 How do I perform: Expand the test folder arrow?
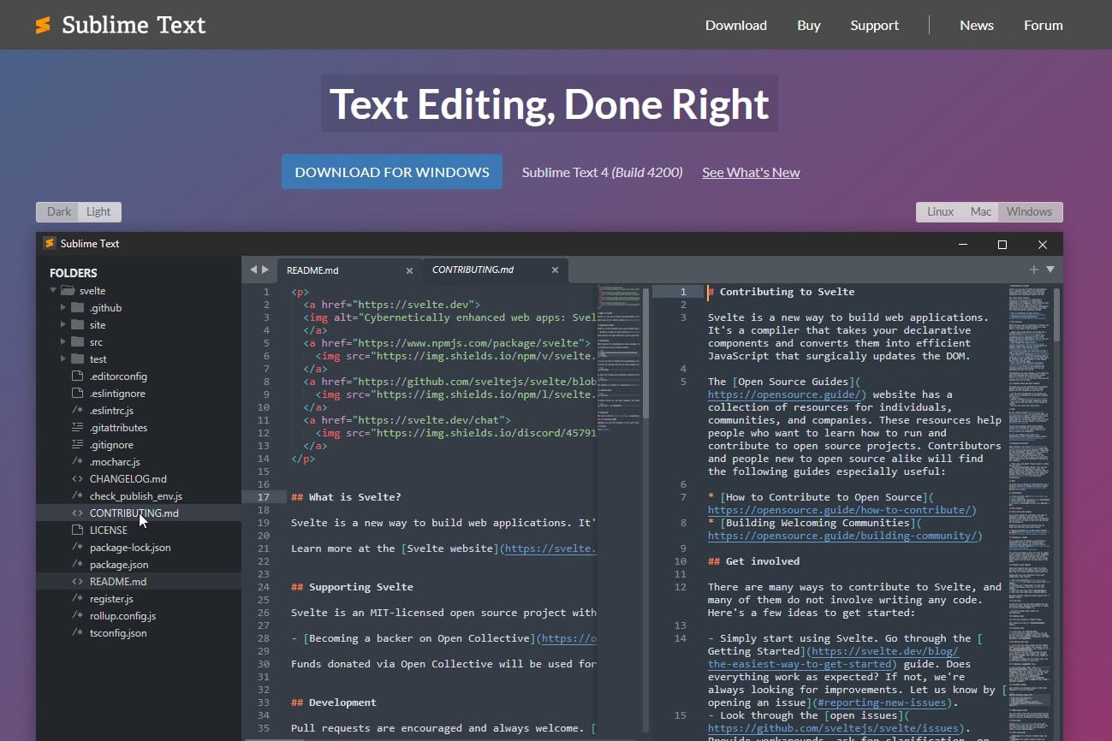[63, 359]
